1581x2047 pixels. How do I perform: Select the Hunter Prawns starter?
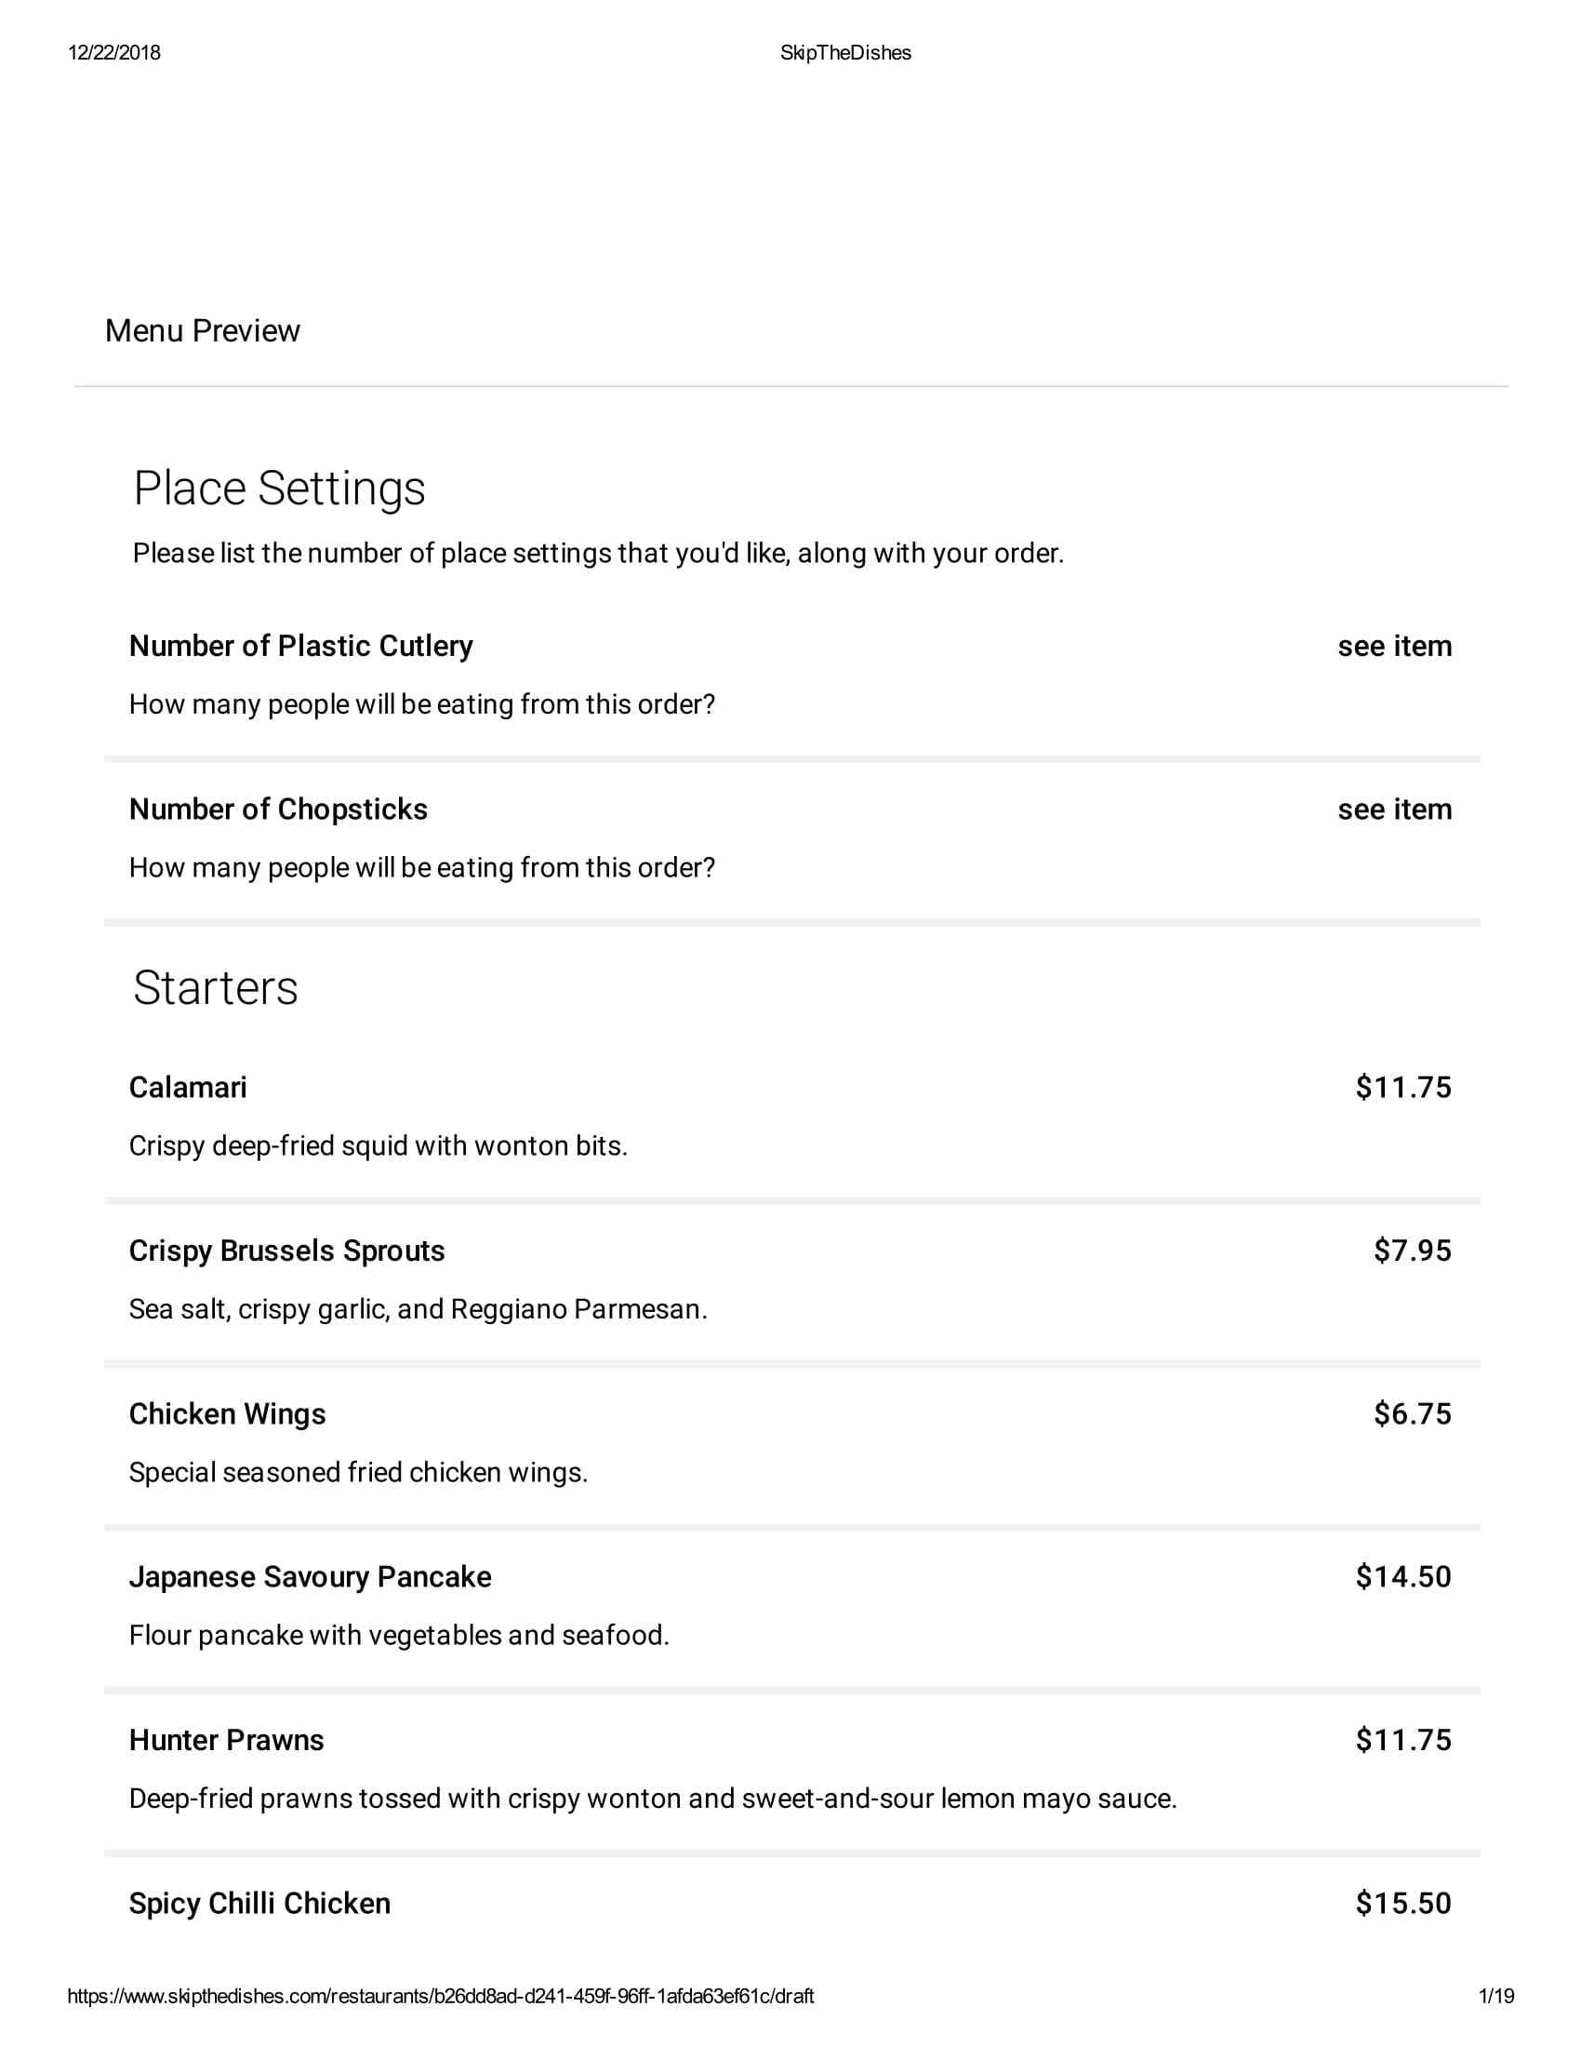tap(227, 1740)
